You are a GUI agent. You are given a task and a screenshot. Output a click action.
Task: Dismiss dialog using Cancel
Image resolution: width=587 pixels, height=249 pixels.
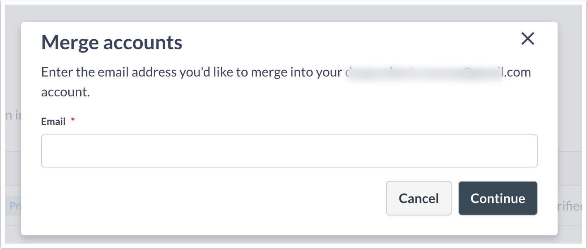tap(419, 198)
